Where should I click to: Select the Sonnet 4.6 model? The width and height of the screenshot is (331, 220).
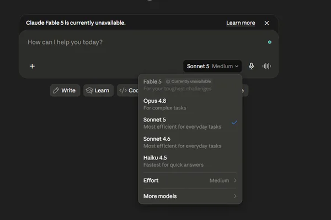click(190, 142)
